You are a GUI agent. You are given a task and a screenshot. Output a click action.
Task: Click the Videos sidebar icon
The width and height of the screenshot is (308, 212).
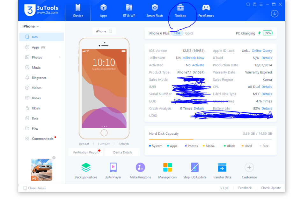pos(27,88)
